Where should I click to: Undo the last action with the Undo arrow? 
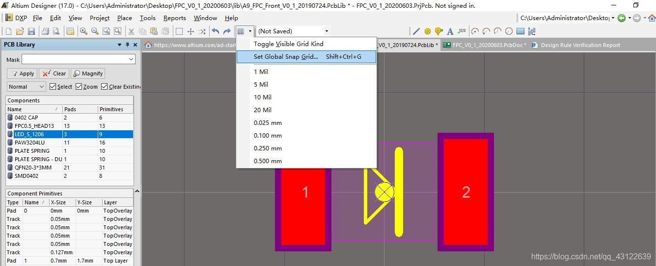pos(216,31)
